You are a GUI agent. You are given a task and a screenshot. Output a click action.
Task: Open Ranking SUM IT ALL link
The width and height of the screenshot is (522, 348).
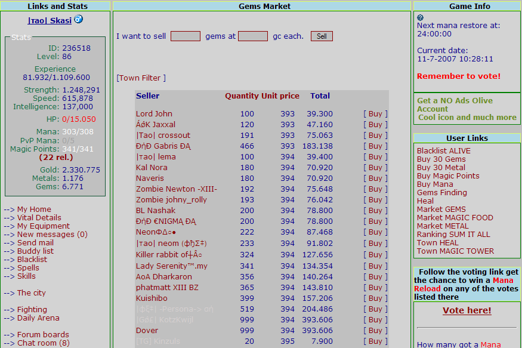point(453,235)
